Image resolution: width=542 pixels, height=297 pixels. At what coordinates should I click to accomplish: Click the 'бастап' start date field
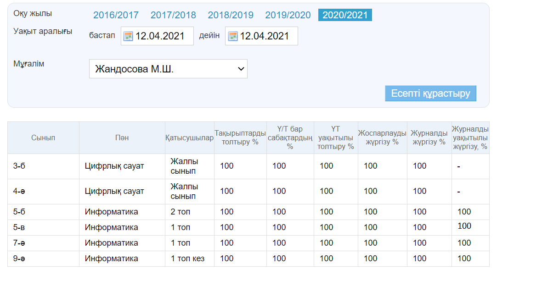tap(157, 36)
